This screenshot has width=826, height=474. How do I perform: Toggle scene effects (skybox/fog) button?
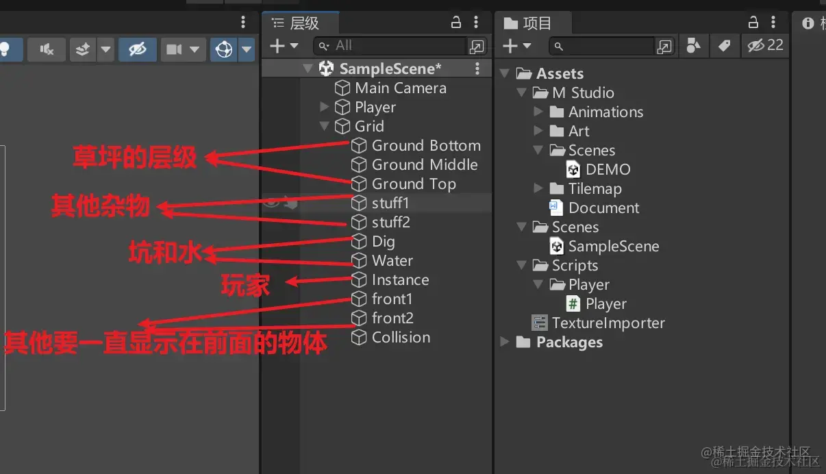(82, 49)
